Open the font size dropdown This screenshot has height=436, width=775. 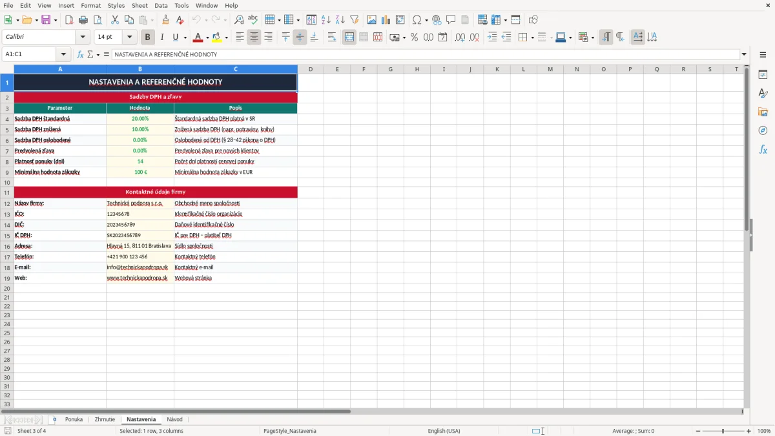point(129,37)
